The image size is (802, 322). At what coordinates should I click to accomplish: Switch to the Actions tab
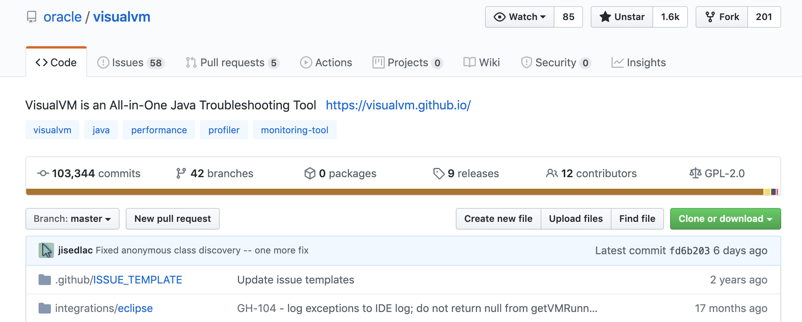(326, 62)
